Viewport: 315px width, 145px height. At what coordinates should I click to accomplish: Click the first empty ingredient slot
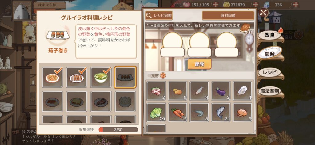click(x=172, y=45)
